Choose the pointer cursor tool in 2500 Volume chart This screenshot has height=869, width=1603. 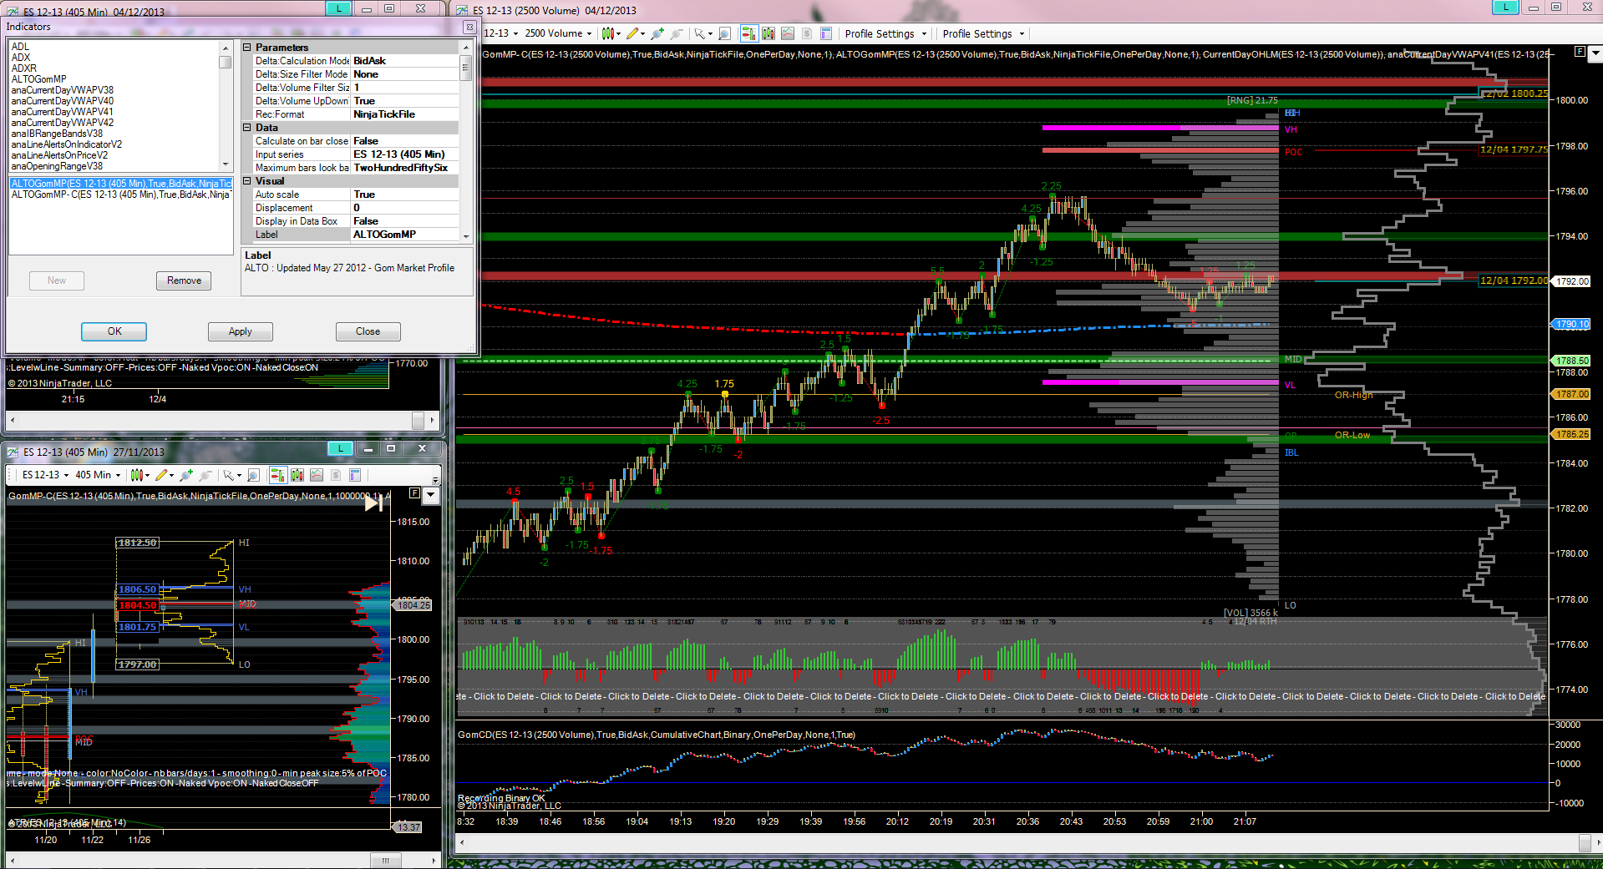tap(703, 33)
